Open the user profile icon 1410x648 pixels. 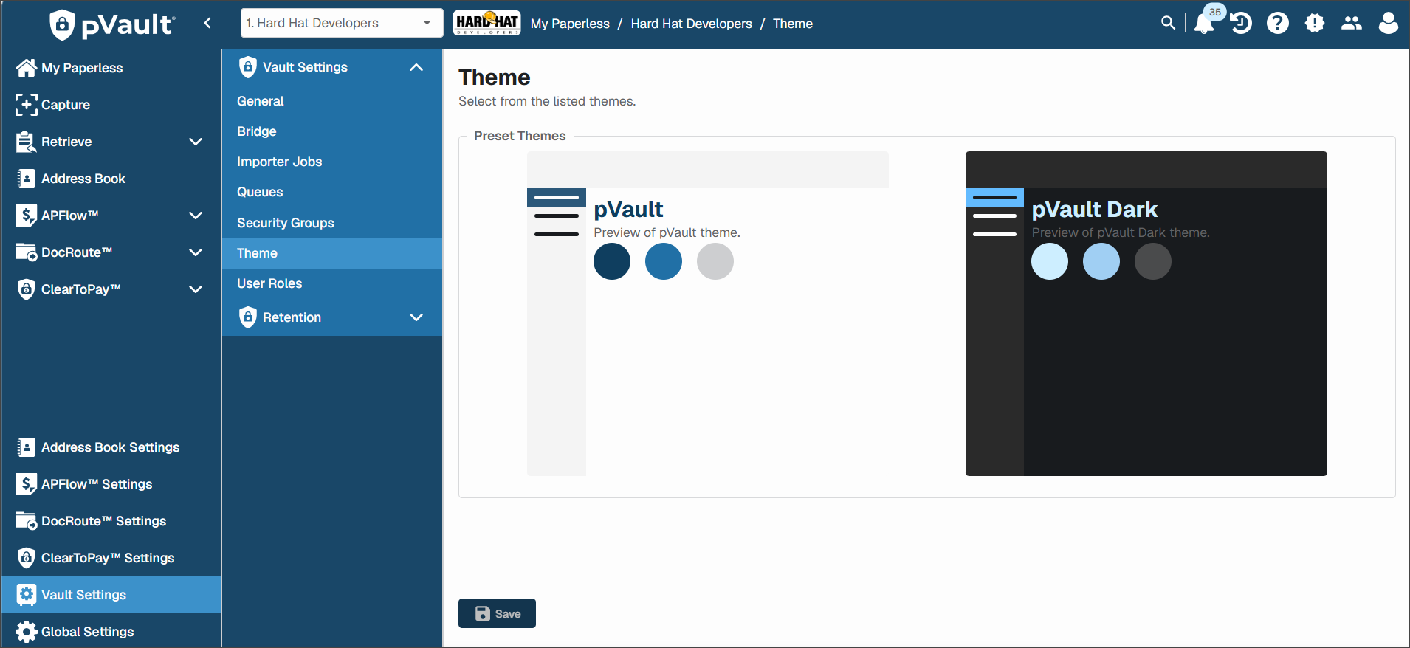click(x=1389, y=23)
